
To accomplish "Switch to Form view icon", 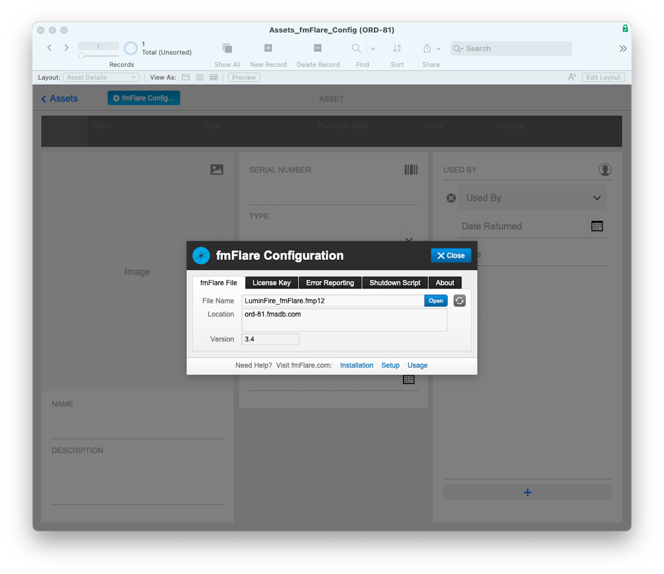I will click(186, 77).
